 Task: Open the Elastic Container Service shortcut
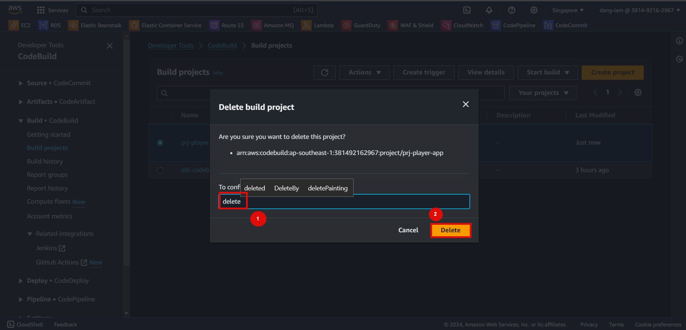165,25
